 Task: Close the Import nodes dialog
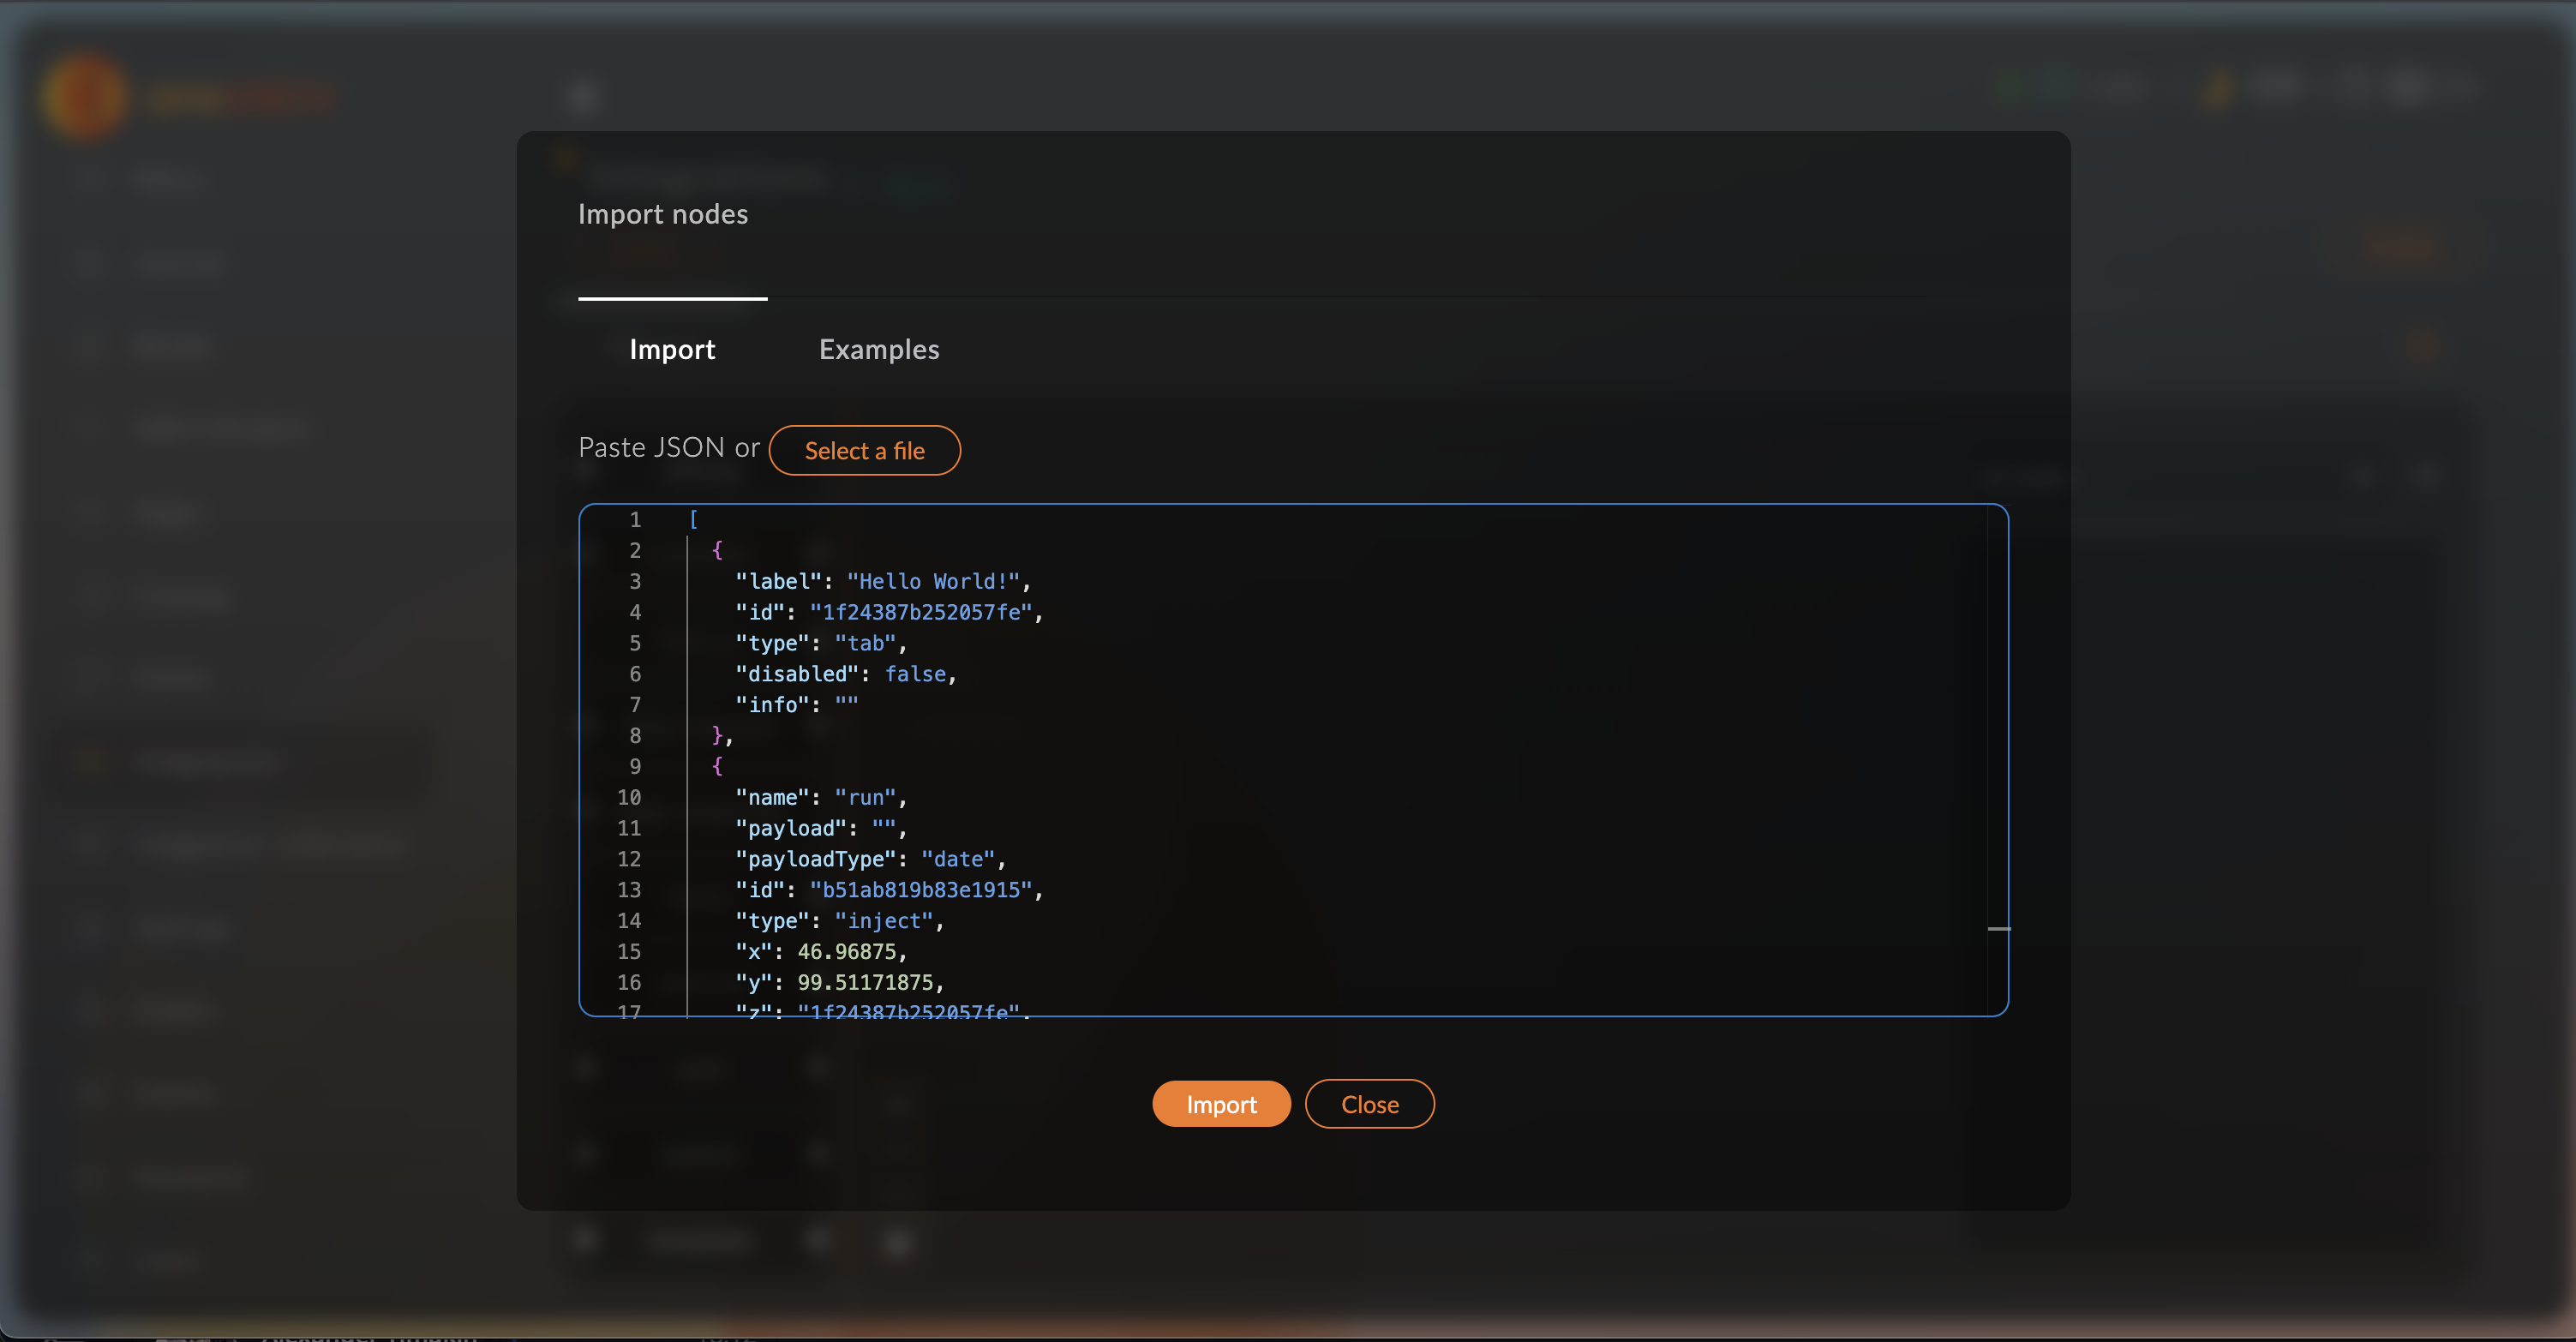pyautogui.click(x=1369, y=1104)
